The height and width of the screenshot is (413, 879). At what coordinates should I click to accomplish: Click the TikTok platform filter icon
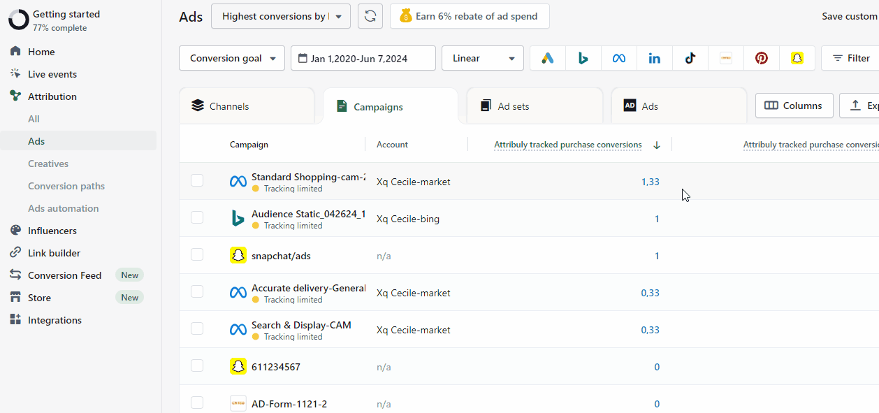(x=690, y=59)
